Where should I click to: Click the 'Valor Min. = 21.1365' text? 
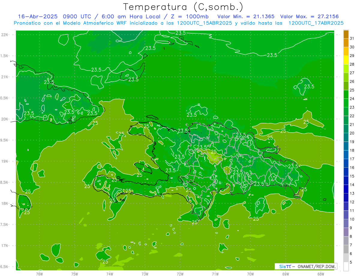coord(246,16)
